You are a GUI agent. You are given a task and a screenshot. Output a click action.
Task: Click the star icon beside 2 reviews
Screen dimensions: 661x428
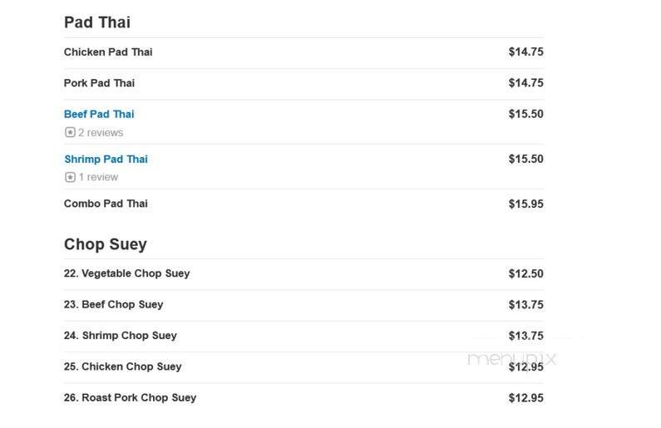pos(70,132)
